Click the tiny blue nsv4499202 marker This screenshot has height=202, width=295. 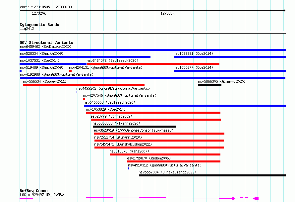tap(77, 92)
